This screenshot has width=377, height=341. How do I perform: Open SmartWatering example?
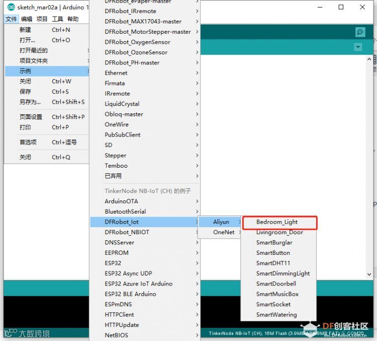pos(279,315)
